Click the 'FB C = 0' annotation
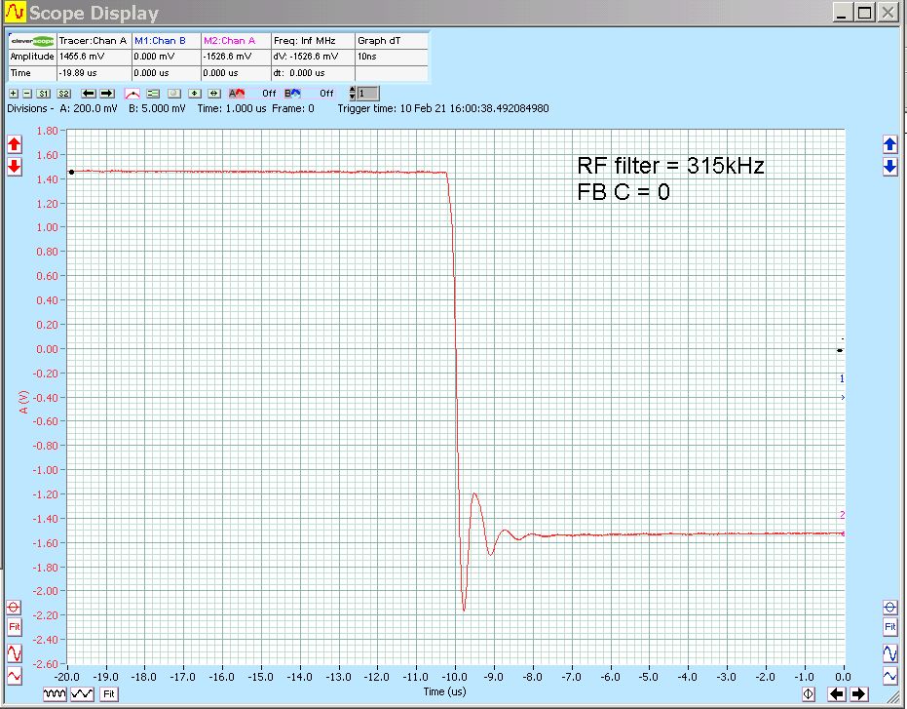This screenshot has height=709, width=907. click(x=624, y=192)
